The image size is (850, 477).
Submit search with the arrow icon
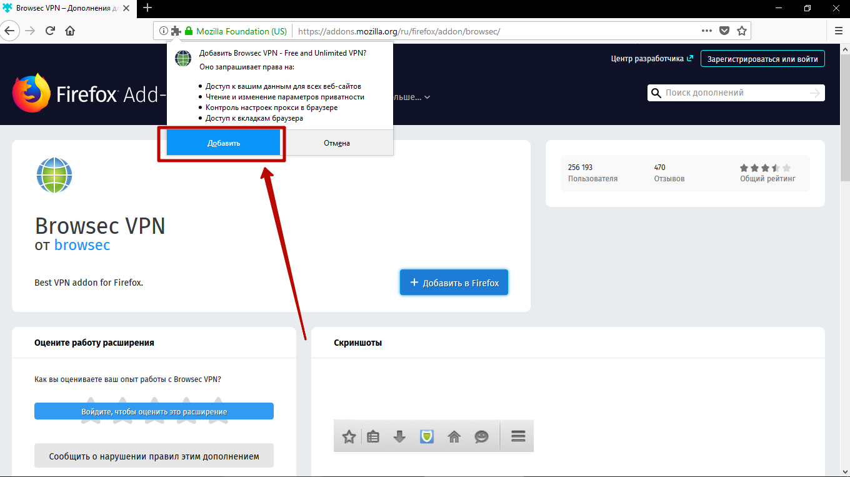[814, 93]
